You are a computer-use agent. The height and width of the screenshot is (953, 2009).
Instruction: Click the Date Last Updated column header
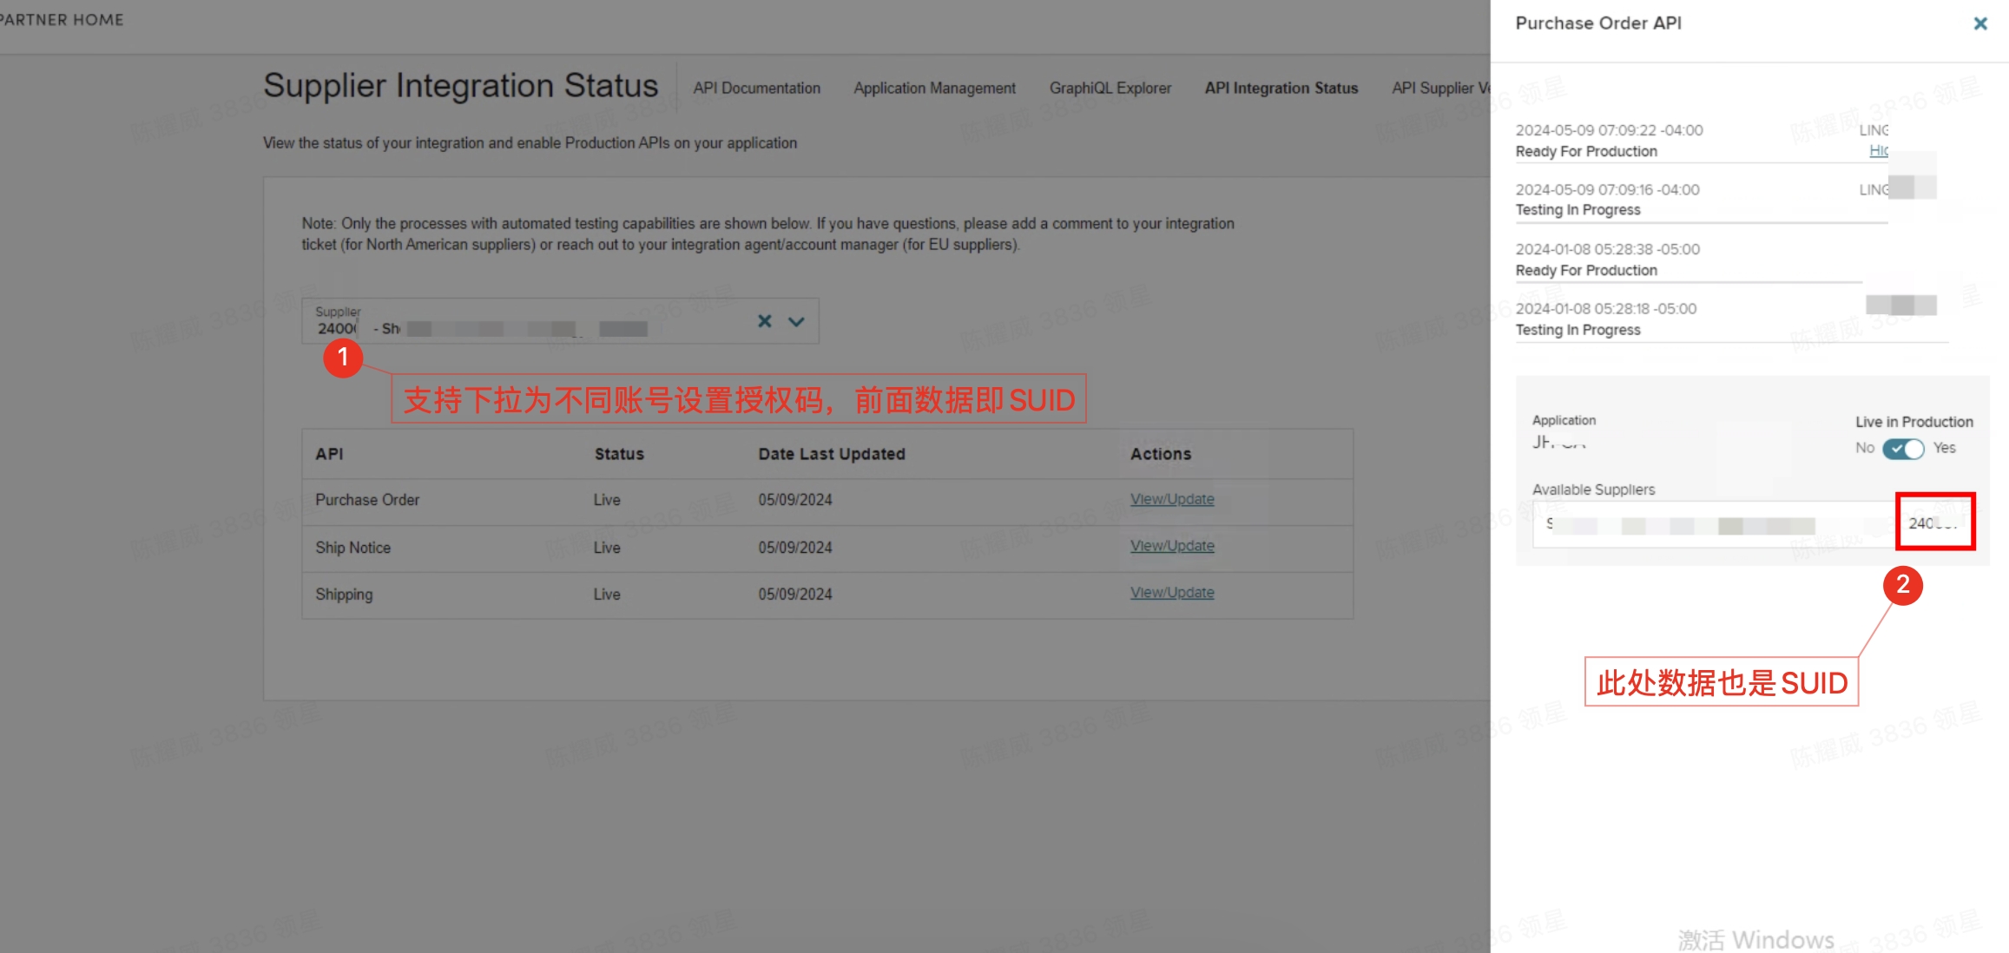pyautogui.click(x=831, y=454)
